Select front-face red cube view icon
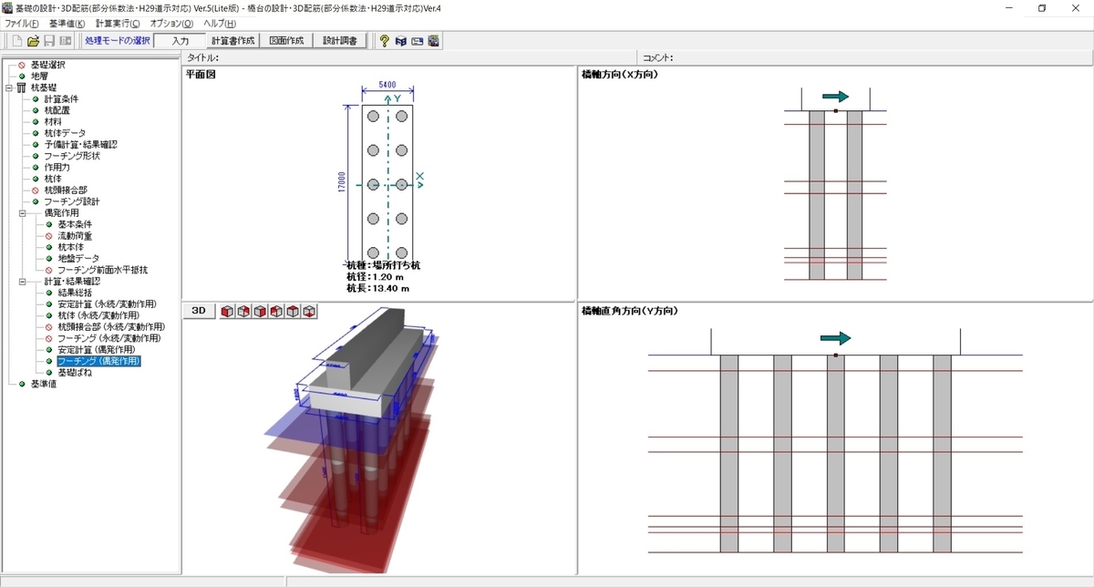The height and width of the screenshot is (587, 1094). coord(228,312)
